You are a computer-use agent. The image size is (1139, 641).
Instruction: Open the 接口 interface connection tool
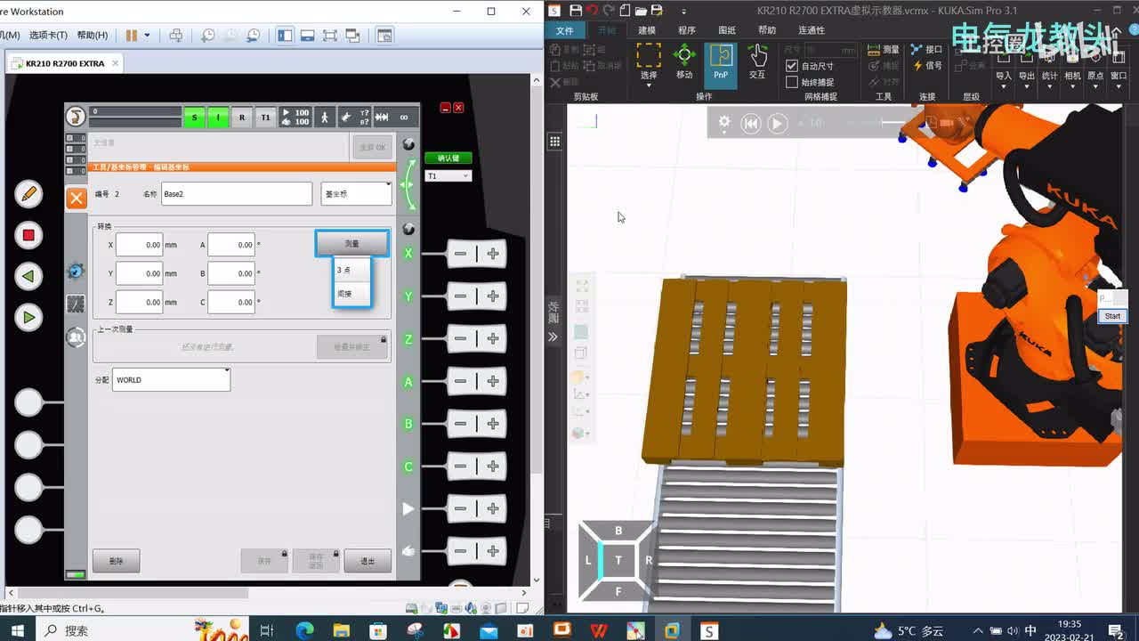pos(926,50)
